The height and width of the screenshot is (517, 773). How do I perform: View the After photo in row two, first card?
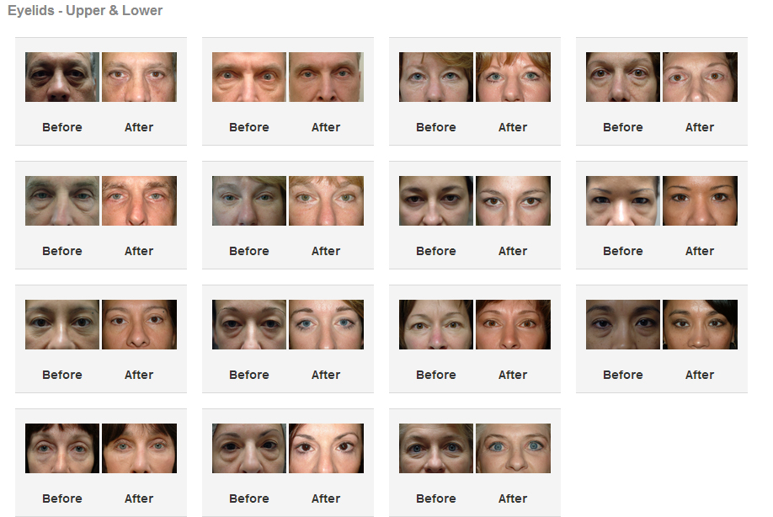pos(140,200)
